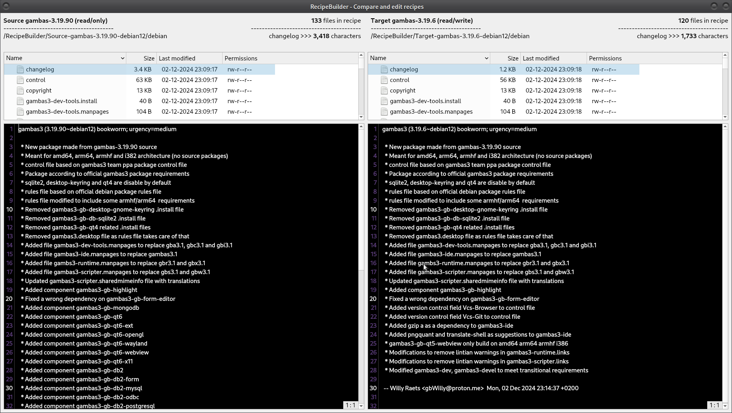The width and height of the screenshot is (732, 413).
Task: Select changelog file name in Target list
Action: (x=404, y=69)
